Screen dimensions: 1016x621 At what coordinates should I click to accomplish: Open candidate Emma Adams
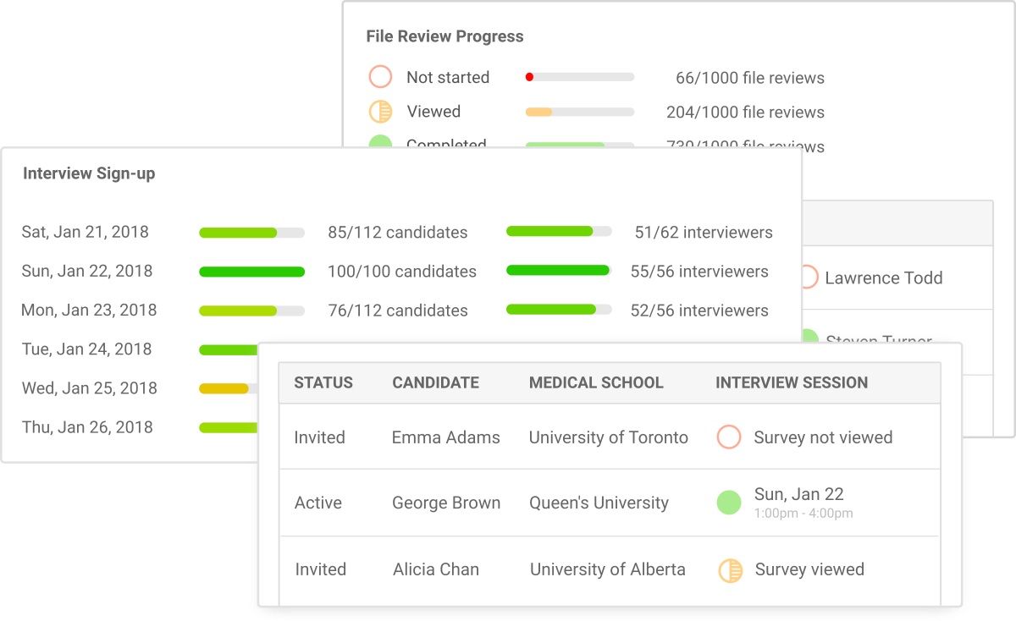tap(446, 437)
